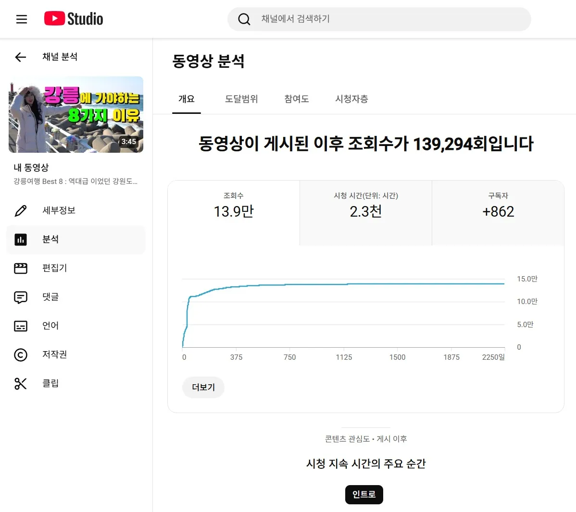The height and width of the screenshot is (512, 576).
Task: Select the 조회수 13.9만 metric card
Action: coord(234,212)
